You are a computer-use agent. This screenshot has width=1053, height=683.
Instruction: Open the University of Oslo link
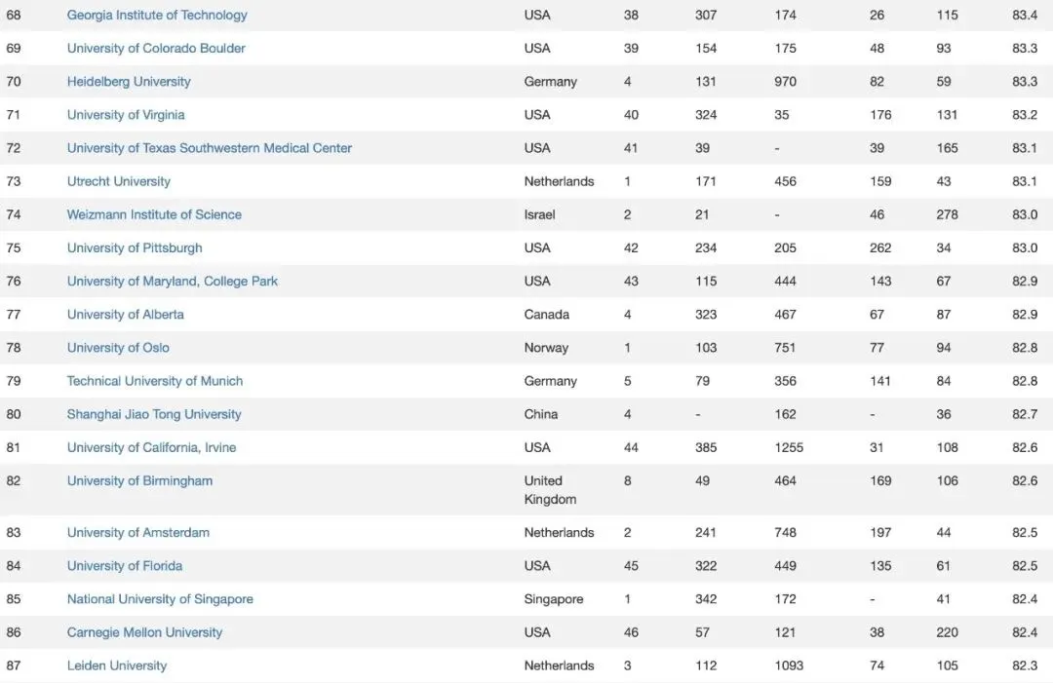[x=118, y=348]
